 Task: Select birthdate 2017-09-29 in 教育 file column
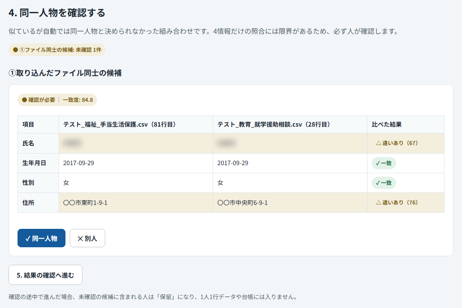[233, 163]
